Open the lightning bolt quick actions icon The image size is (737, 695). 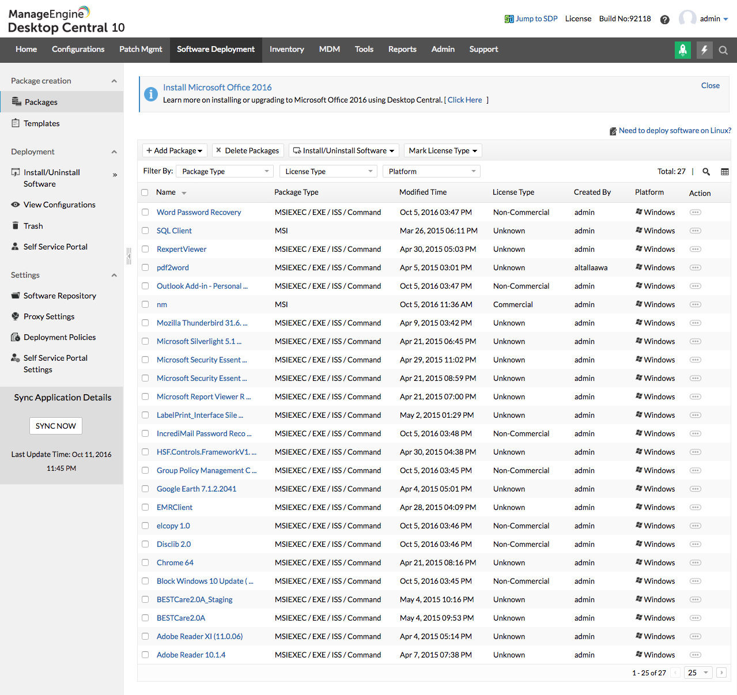click(704, 50)
